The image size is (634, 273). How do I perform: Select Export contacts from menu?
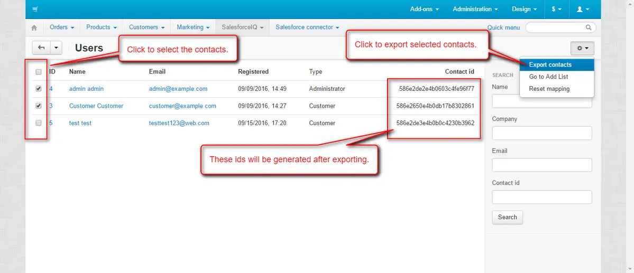(550, 64)
